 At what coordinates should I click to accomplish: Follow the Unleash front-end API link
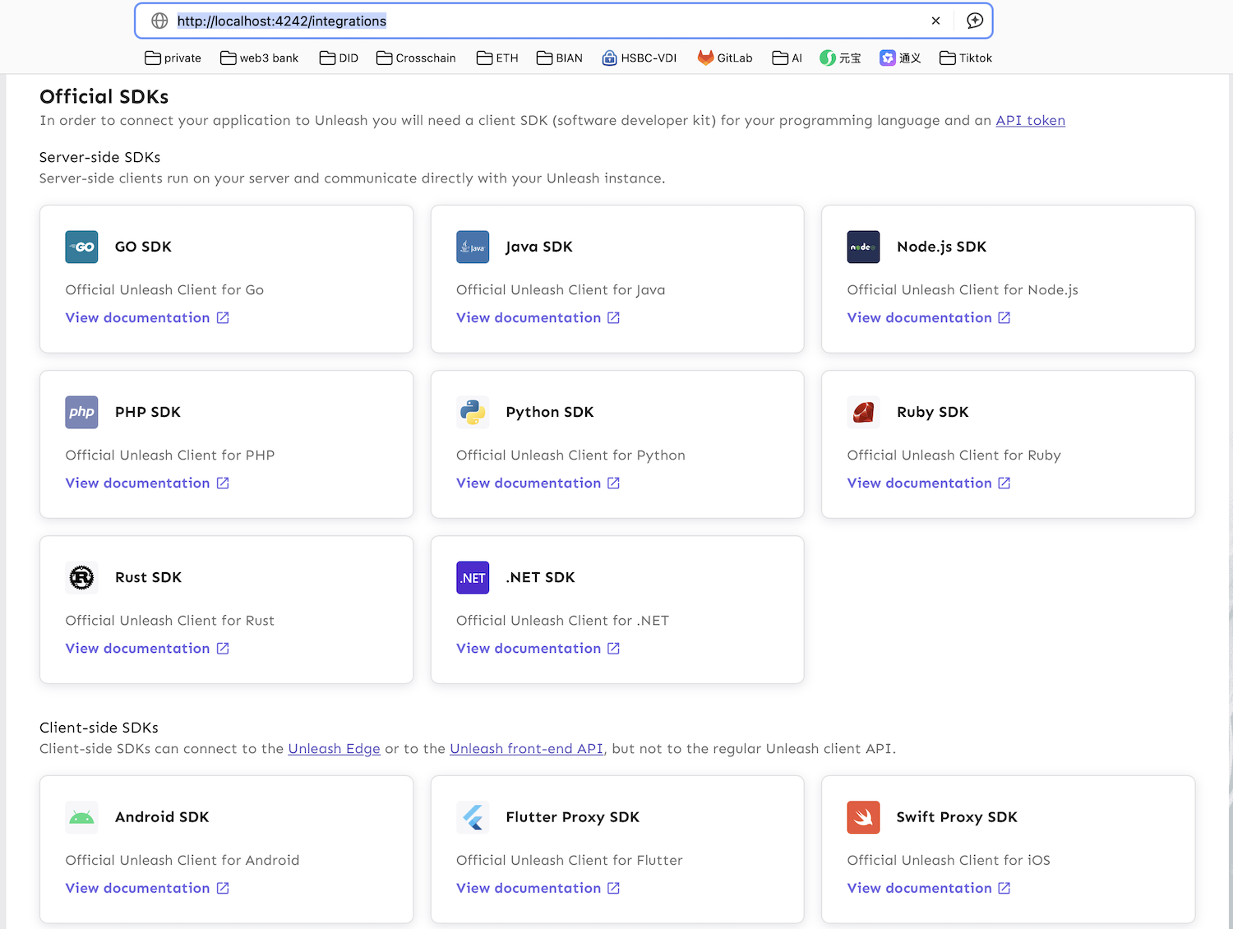pos(526,749)
